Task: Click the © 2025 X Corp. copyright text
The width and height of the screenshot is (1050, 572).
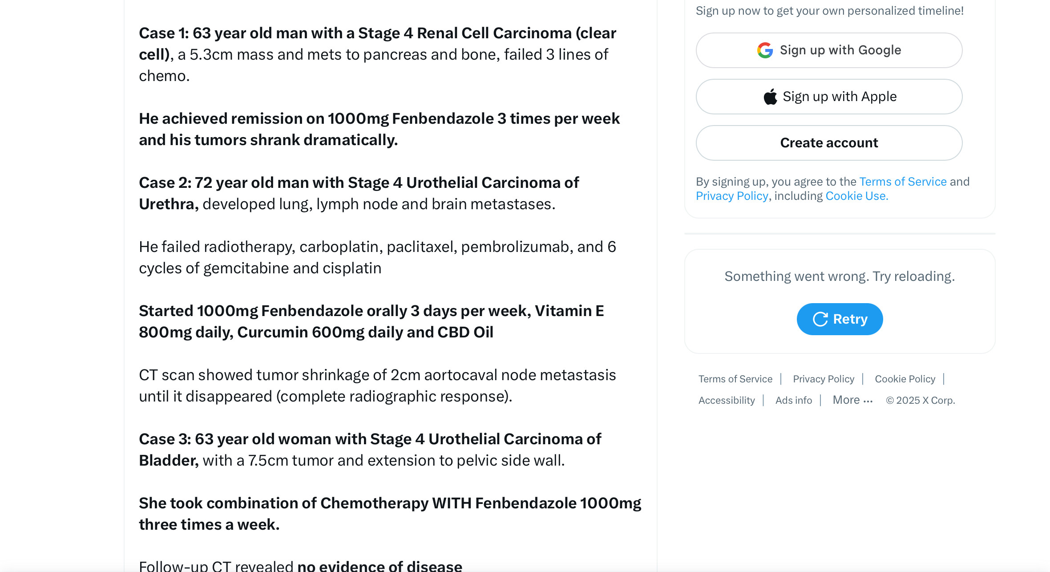Action: pyautogui.click(x=920, y=400)
